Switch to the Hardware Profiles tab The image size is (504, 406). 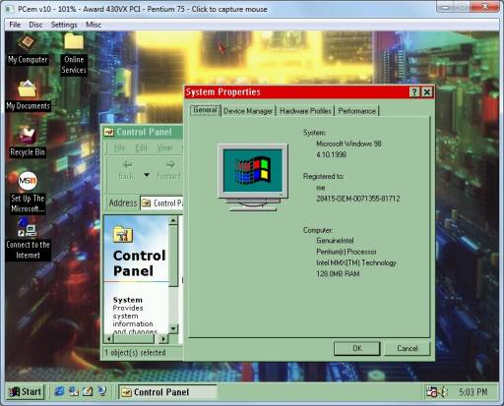point(305,111)
